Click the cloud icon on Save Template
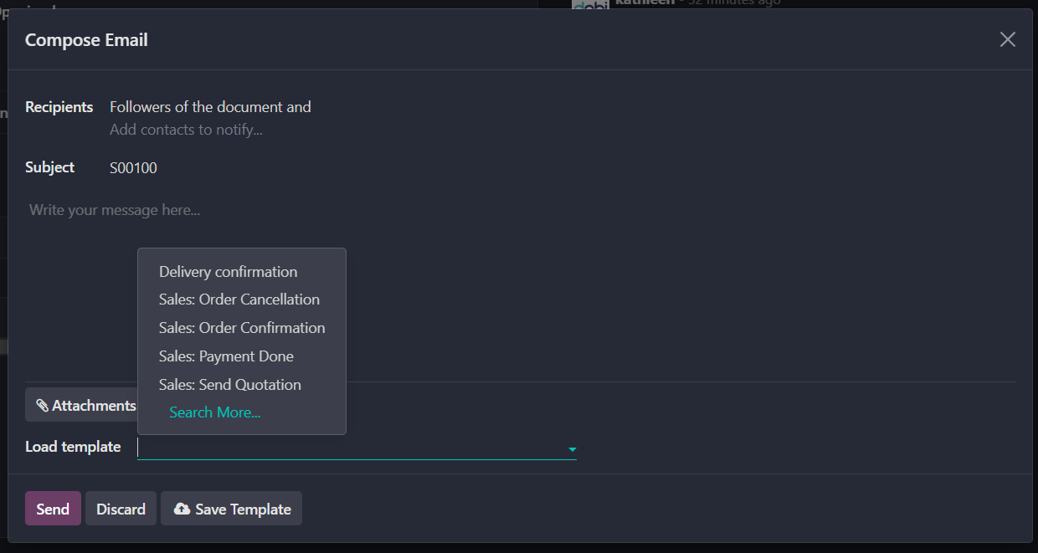 [182, 509]
